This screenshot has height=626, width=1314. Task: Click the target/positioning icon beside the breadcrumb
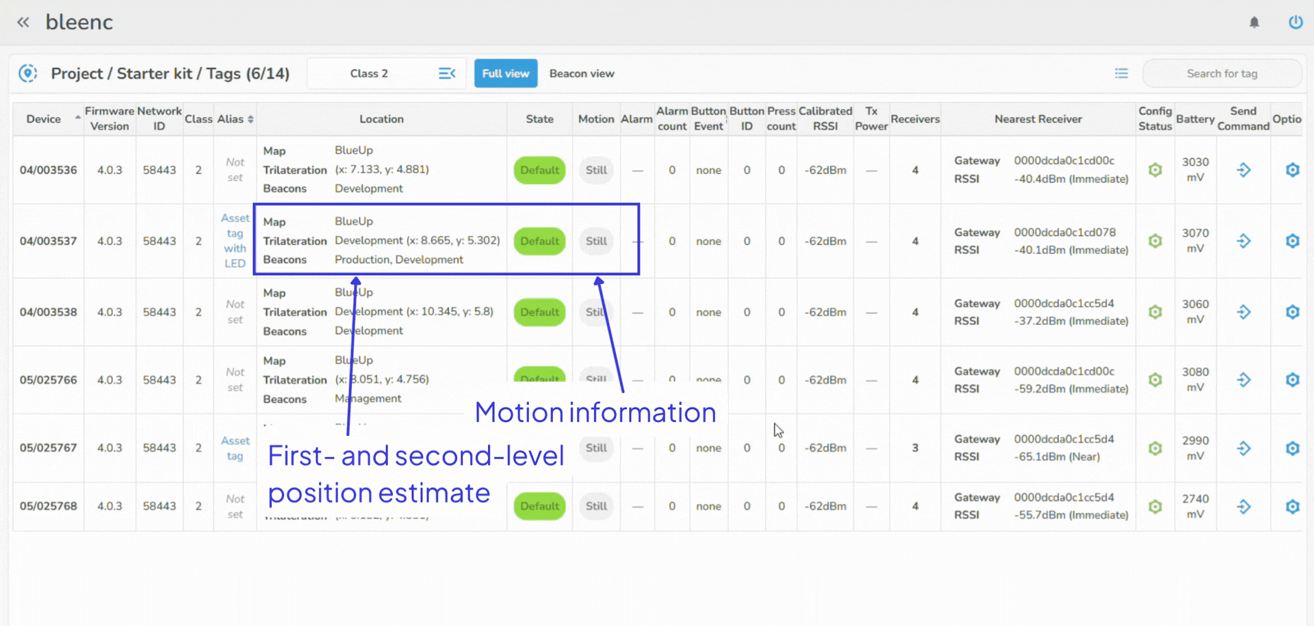[27, 73]
